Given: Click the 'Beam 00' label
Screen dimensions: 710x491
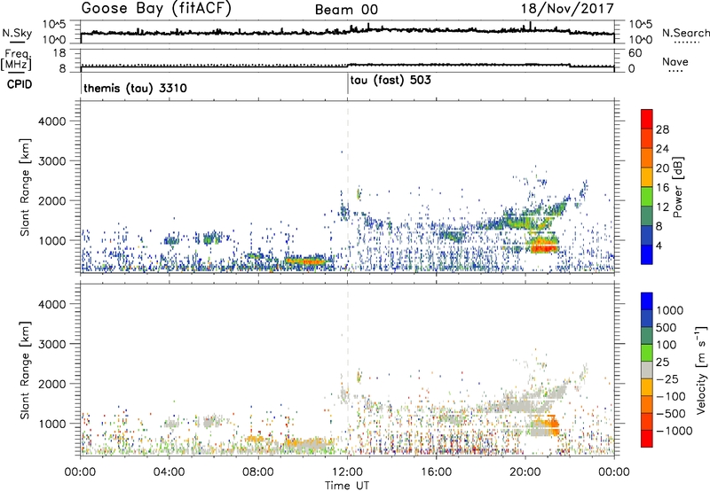Looking at the screenshot, I should coord(346,10).
